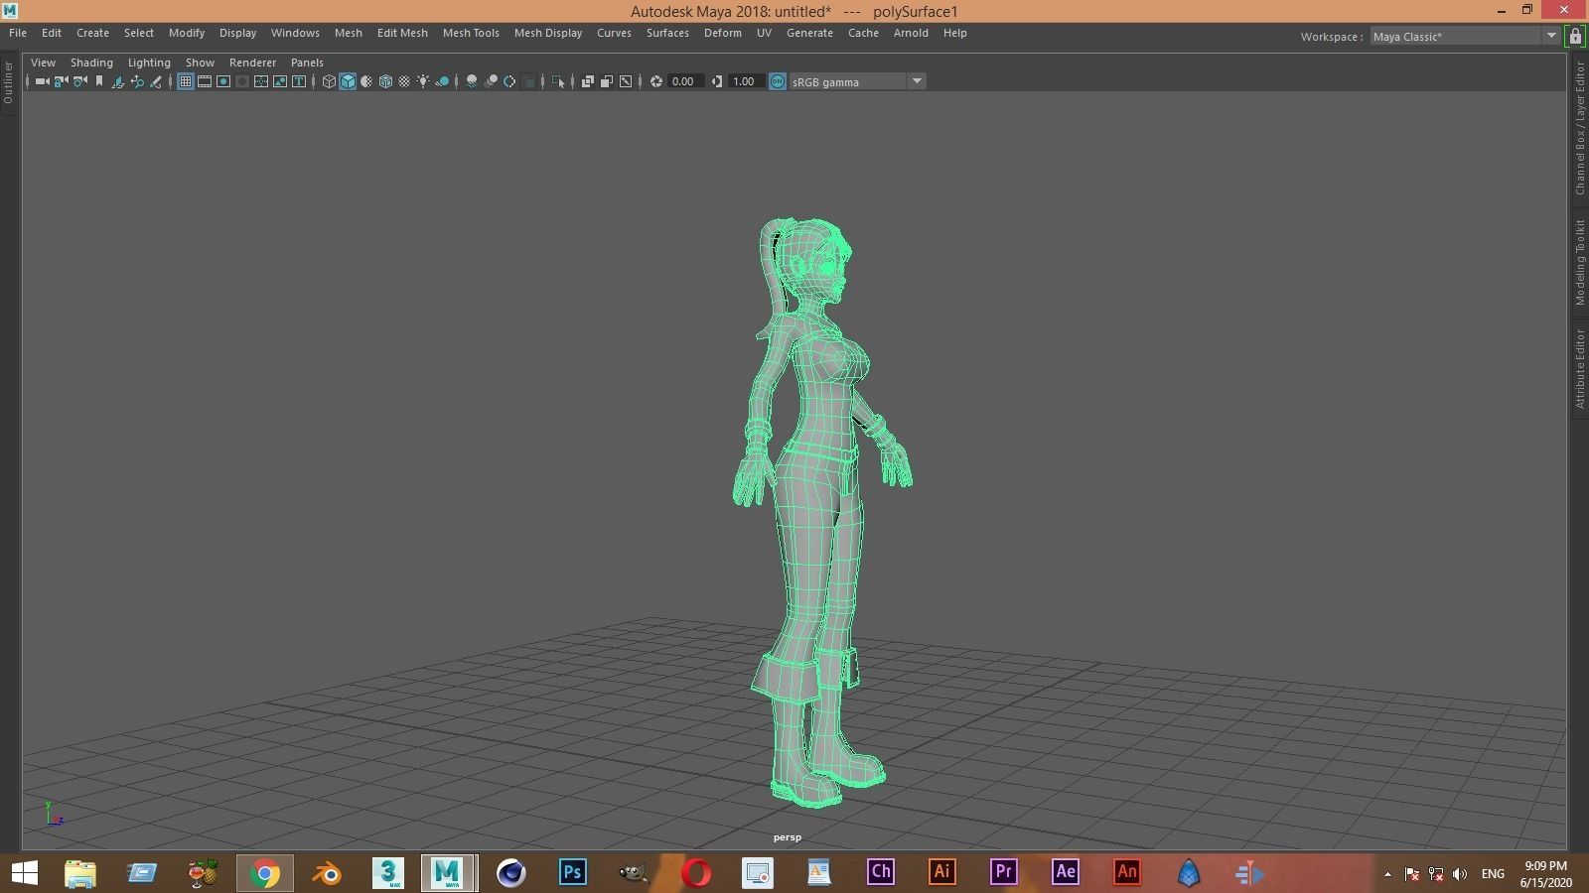The image size is (1589, 893).
Task: Open the Mesh Tools menu
Action: (x=471, y=33)
